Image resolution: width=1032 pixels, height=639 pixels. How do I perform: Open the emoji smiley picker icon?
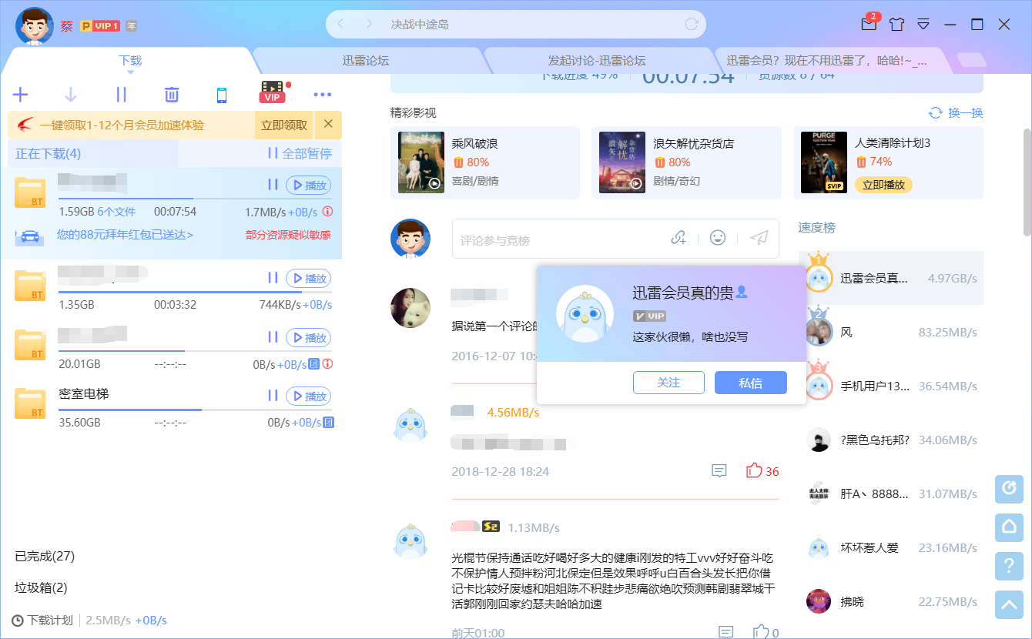coord(718,238)
